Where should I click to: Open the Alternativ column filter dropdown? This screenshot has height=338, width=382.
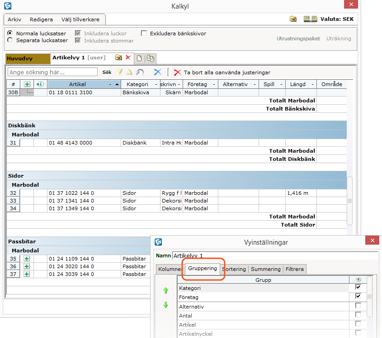click(255, 84)
